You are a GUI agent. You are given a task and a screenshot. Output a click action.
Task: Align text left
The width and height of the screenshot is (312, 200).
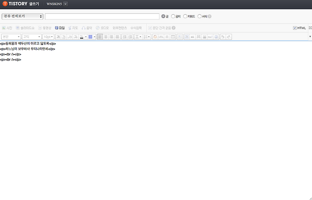100,37
